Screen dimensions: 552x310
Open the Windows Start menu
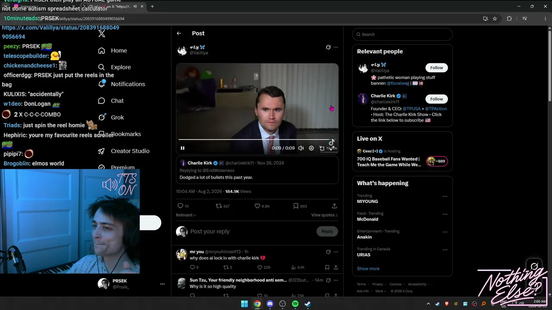coord(245,304)
